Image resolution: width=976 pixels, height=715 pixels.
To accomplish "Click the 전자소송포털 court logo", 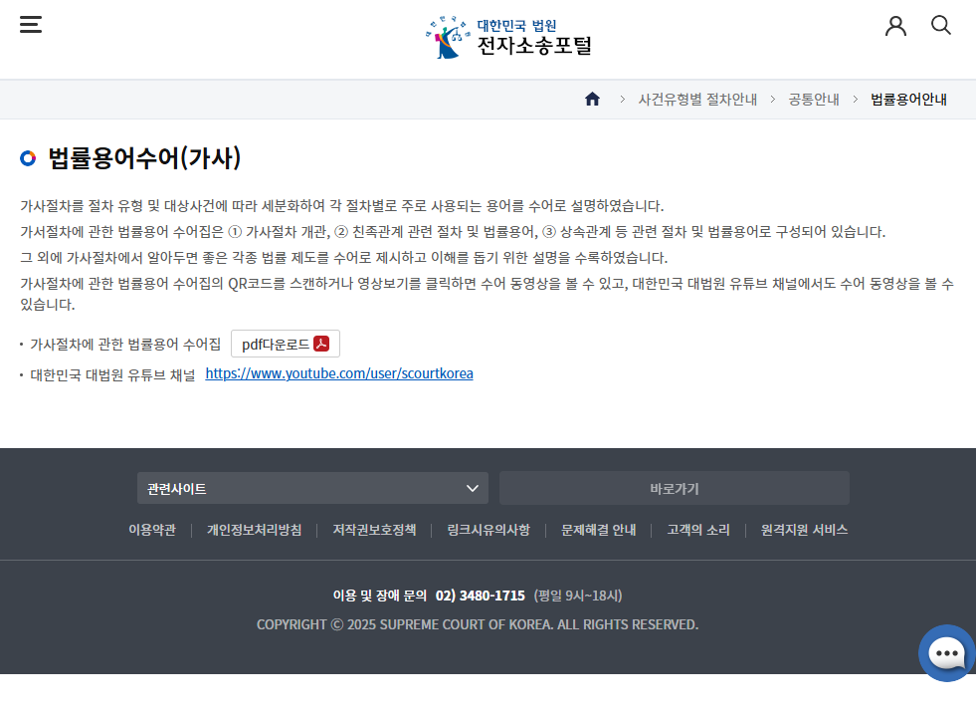I will (x=508, y=37).
